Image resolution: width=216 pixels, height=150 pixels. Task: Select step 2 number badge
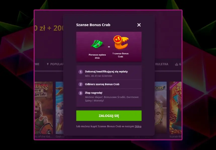click(x=81, y=84)
